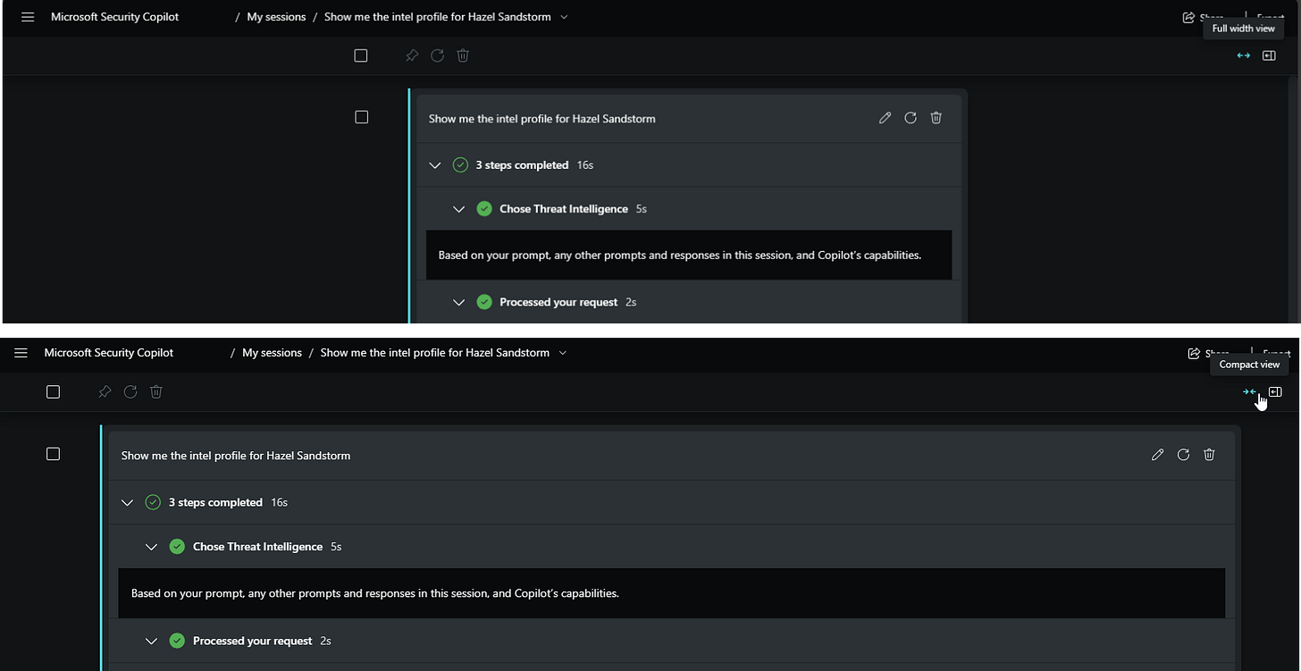Open side panel icon in upper window
The image size is (1301, 671).
(x=1269, y=55)
